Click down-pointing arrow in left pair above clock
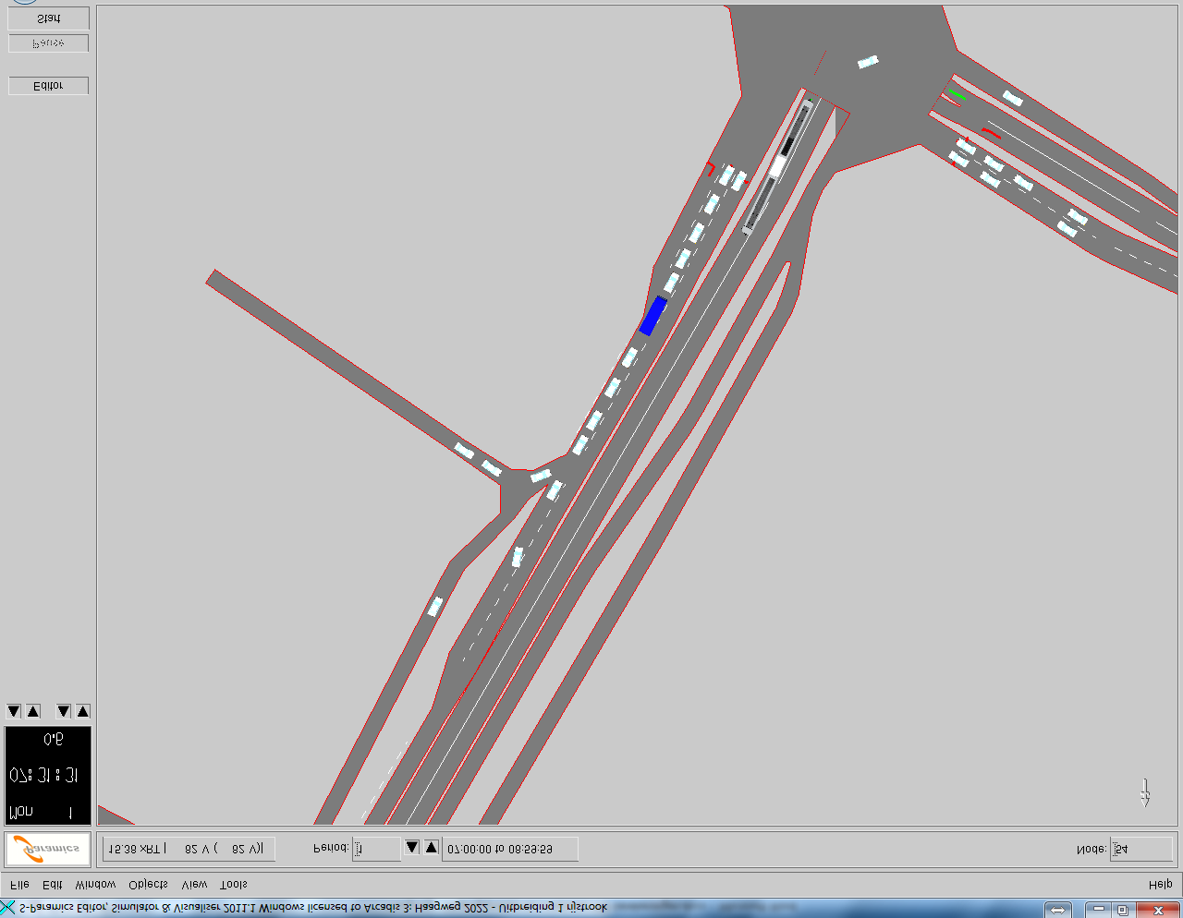Screen dimensions: 1183x918 [14, 711]
